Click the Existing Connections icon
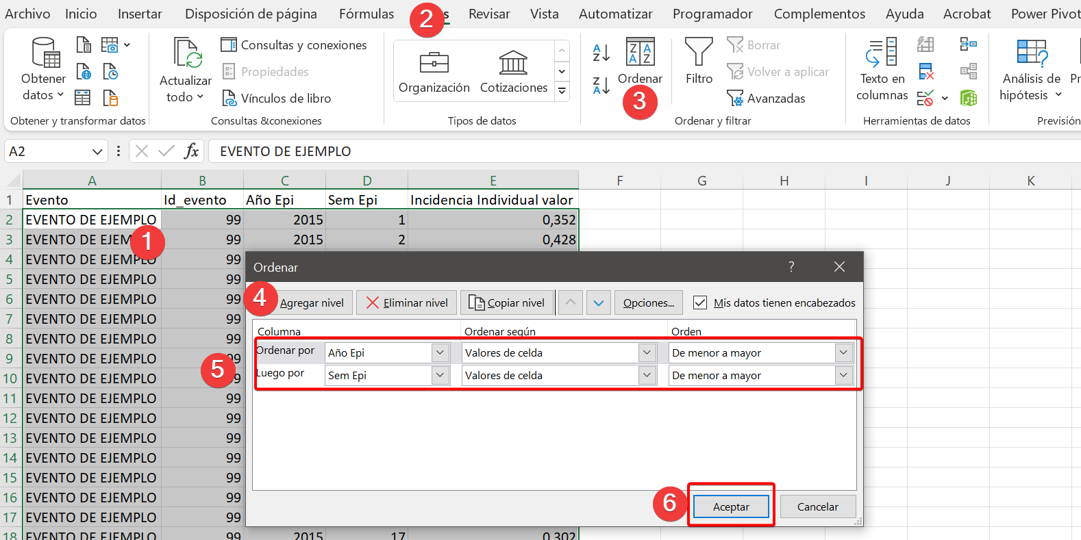 pos(110,98)
